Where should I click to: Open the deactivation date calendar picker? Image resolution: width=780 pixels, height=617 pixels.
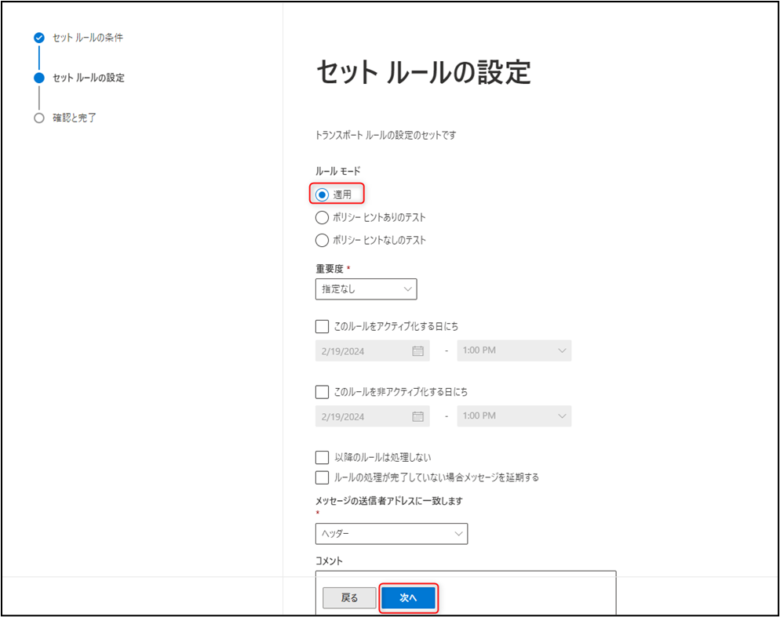420,416
